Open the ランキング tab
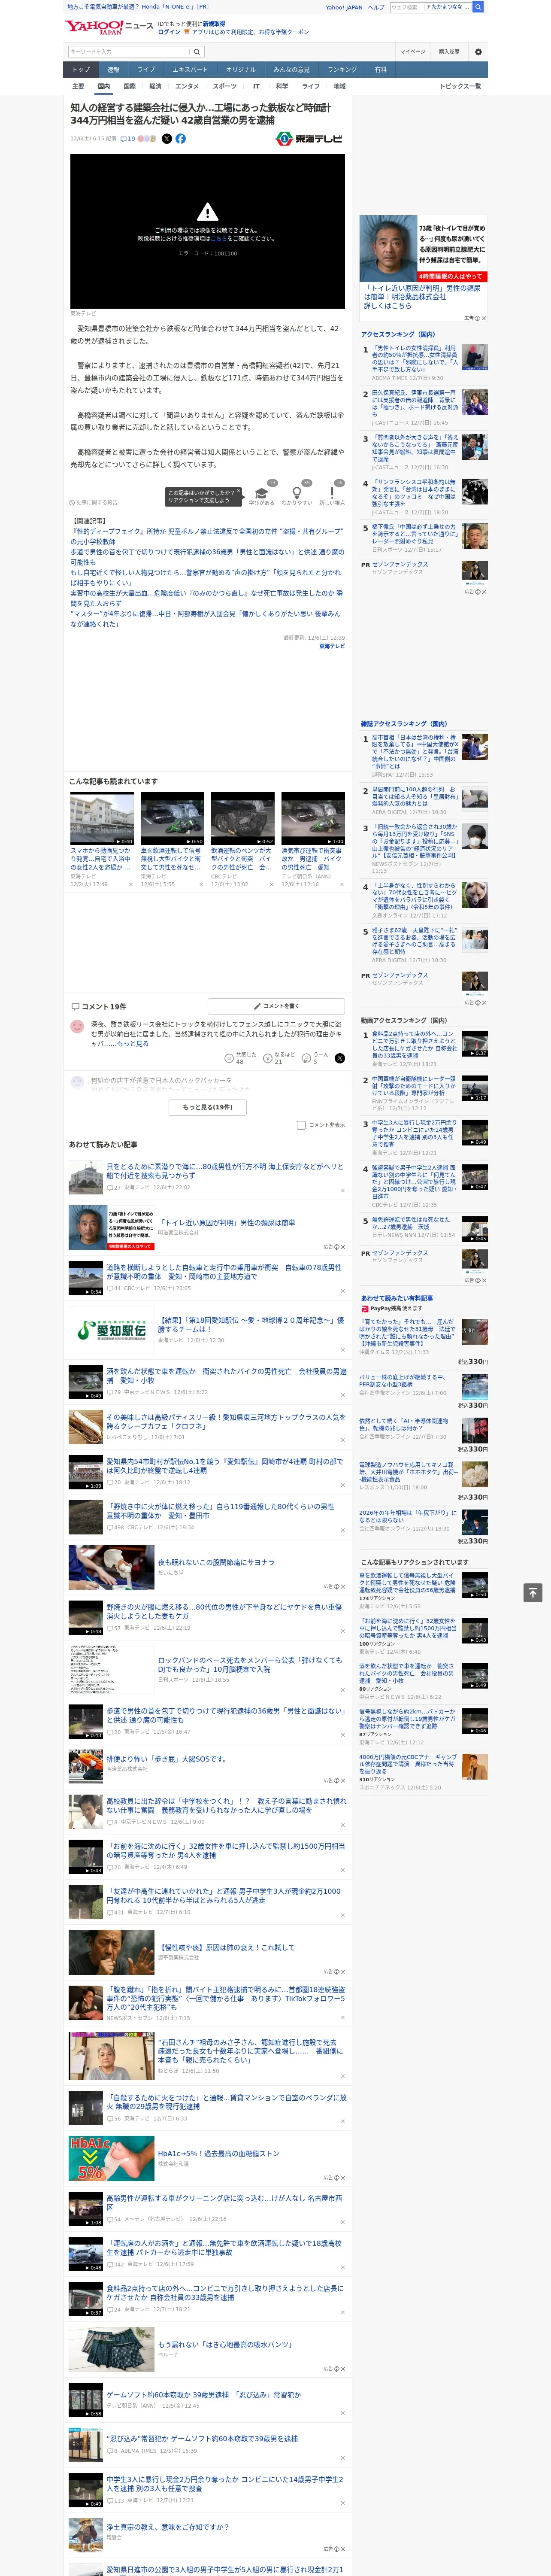Screen dimensions: 551x2576 click(x=342, y=70)
